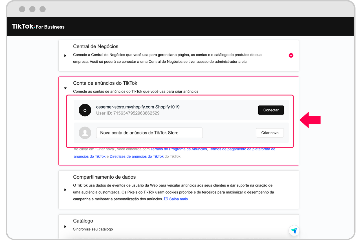Screen dimensions: 361x240
Task: Click the Conta de anúncios do TikTok heading
Action: click(x=105, y=83)
